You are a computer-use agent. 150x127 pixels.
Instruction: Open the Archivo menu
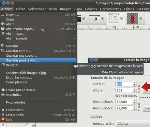pos(7,9)
